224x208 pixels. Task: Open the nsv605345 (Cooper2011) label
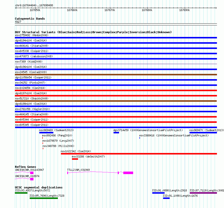(x=32, y=125)
